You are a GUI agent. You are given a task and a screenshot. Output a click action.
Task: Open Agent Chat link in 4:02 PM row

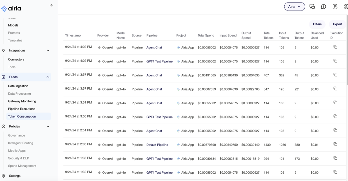click(x=154, y=48)
